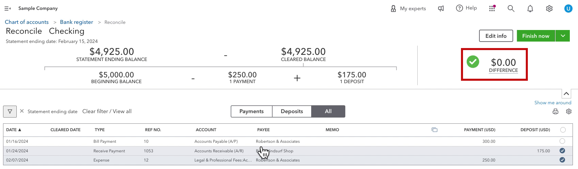The height and width of the screenshot is (169, 578).
Task: Open the top gear settings icon
Action: pyautogui.click(x=549, y=9)
